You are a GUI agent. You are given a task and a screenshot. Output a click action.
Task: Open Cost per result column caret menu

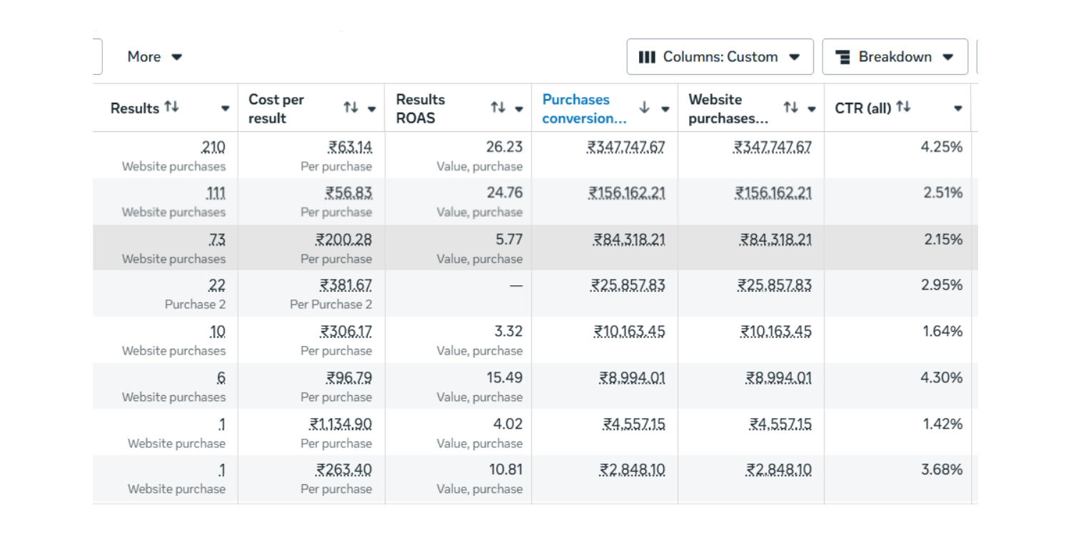pyautogui.click(x=371, y=109)
